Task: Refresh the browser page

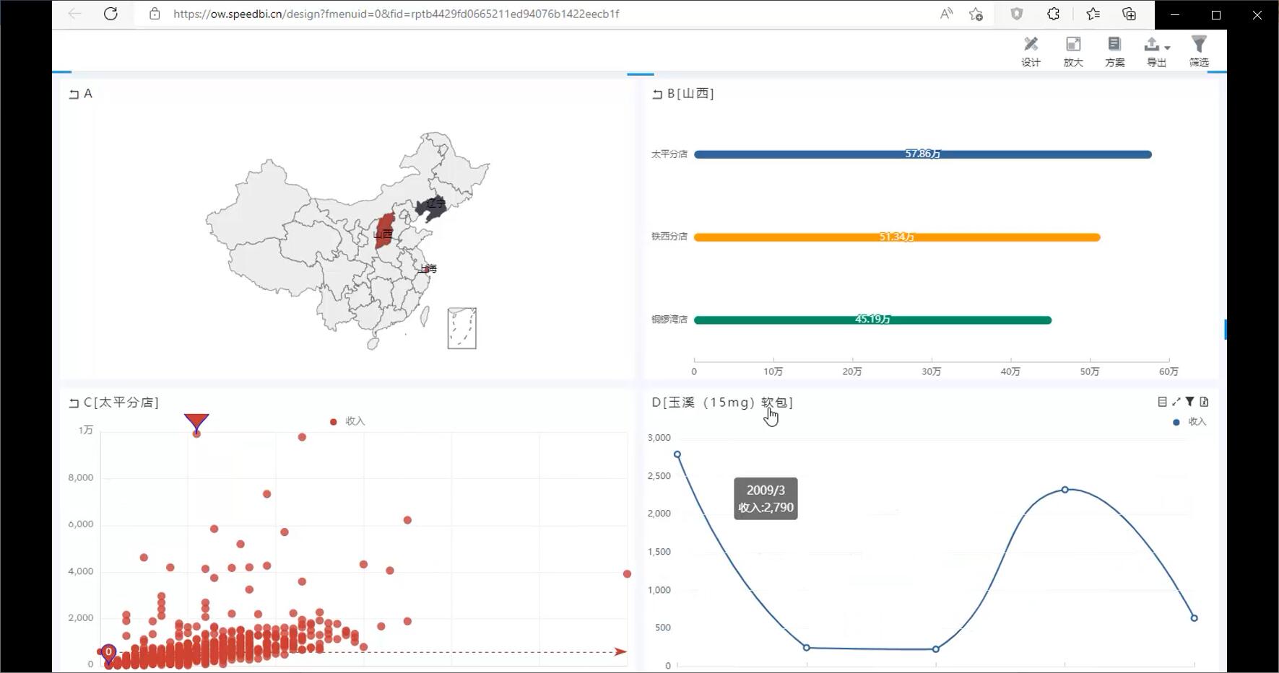Action: (110, 14)
